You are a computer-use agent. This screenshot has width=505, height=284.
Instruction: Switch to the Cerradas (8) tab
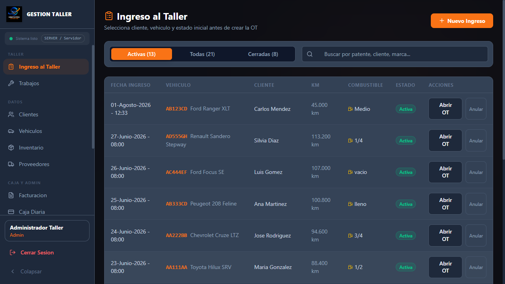pos(263,54)
